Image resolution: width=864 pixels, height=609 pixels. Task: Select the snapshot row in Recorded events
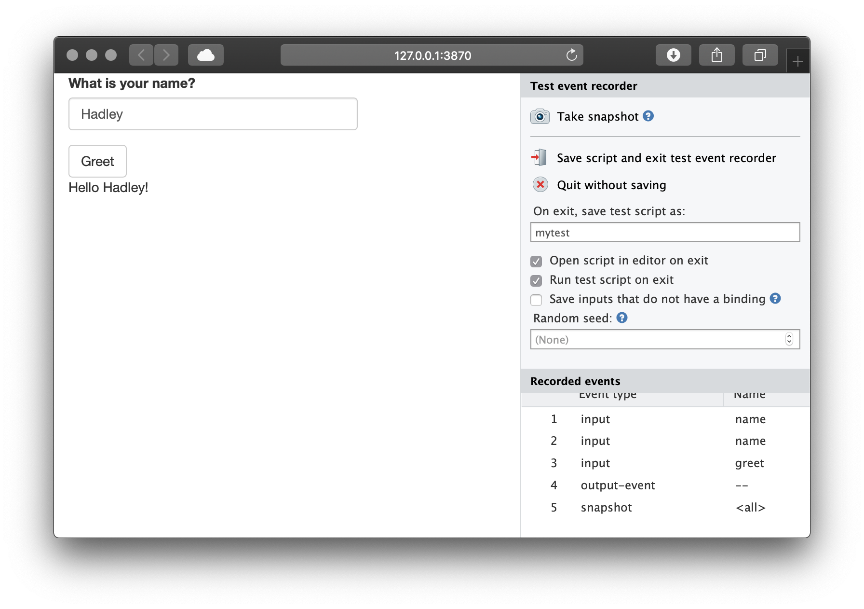(606, 508)
